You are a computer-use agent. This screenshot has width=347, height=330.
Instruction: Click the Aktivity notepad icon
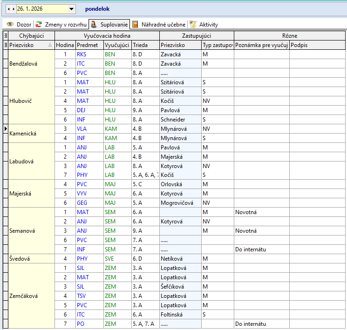[193, 24]
